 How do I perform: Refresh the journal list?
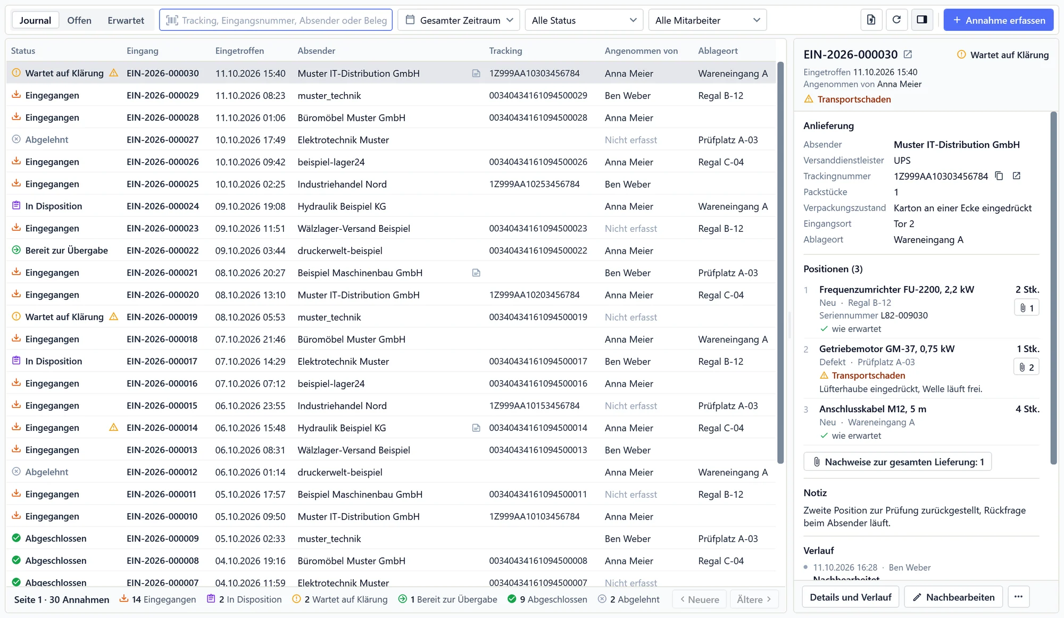tap(896, 20)
